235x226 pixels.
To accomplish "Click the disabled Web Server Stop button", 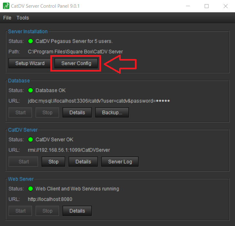I will (x=47, y=211).
